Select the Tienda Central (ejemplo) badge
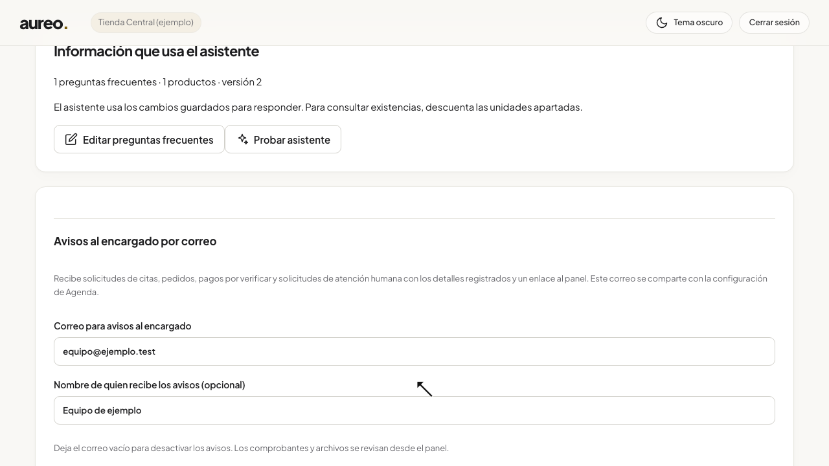 [x=146, y=23]
